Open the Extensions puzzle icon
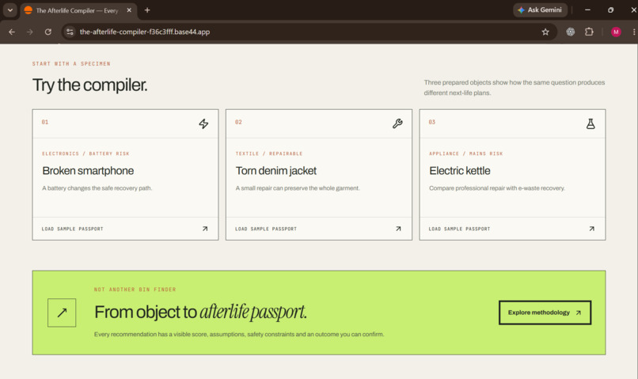 click(x=589, y=32)
